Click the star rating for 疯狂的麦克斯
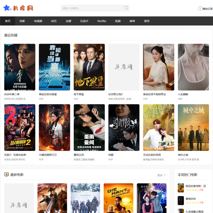213x213 pixels. coord(192,190)
